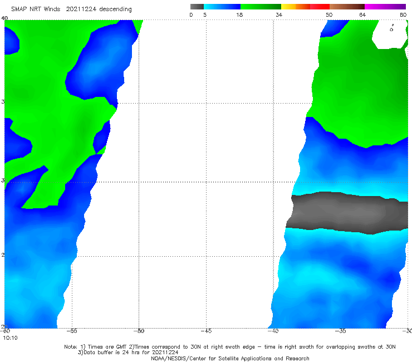Click the longitude label '-45'

[x=206, y=331]
